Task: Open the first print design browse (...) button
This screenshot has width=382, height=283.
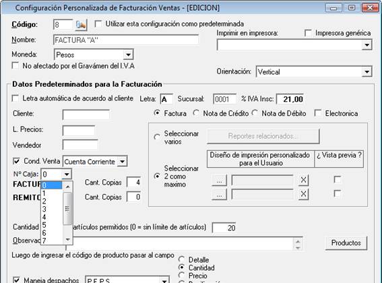Action: (219, 181)
